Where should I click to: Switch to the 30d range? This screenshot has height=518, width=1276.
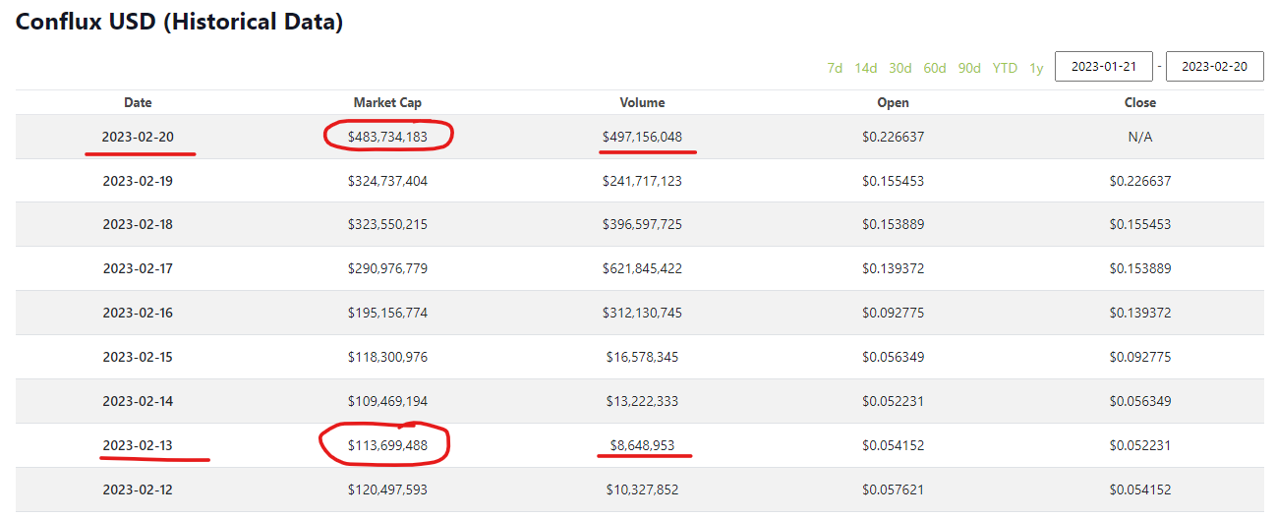tap(900, 68)
